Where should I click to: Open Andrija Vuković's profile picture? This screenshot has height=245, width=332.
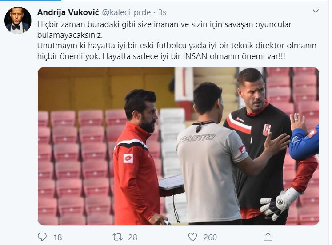pyautogui.click(x=18, y=20)
